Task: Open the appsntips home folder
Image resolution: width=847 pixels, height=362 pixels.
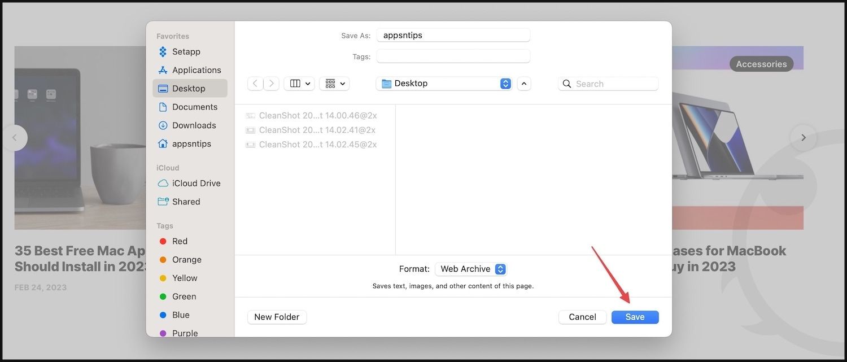Action: [191, 144]
